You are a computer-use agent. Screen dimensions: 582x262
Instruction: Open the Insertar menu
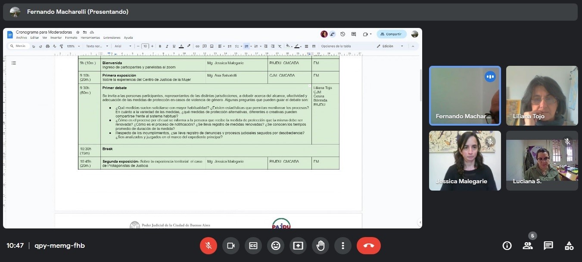point(56,38)
